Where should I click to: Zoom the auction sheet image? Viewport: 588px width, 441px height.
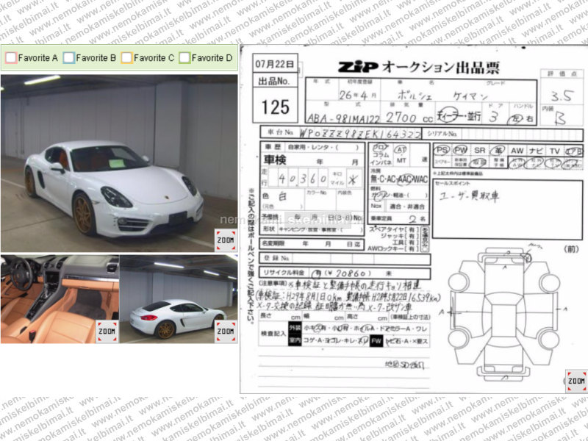(576, 381)
